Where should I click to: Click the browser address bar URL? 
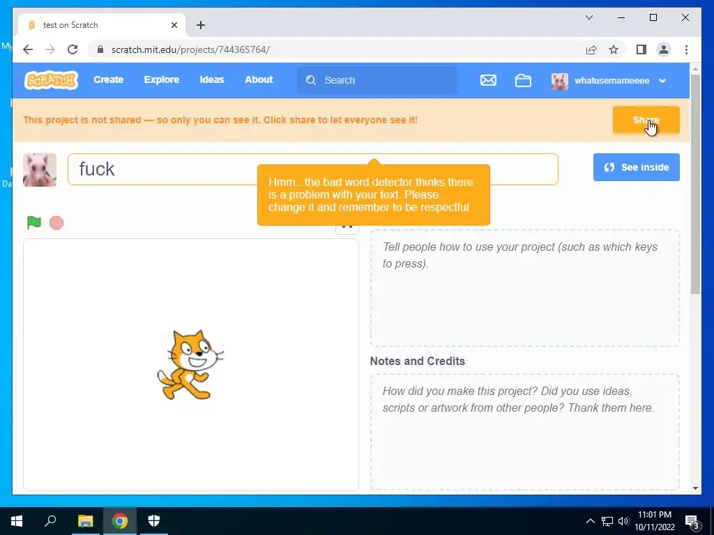(190, 49)
